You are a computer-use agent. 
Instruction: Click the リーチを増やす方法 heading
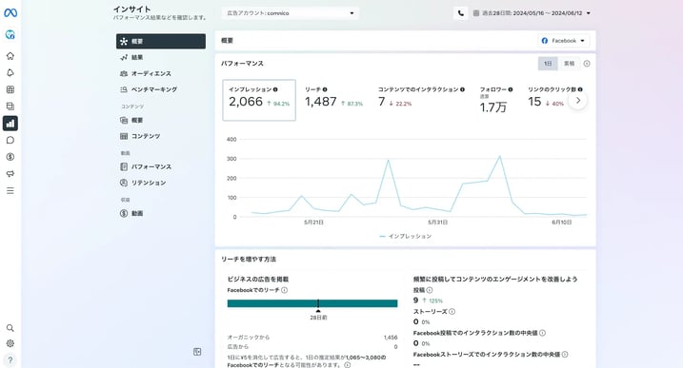249,260
